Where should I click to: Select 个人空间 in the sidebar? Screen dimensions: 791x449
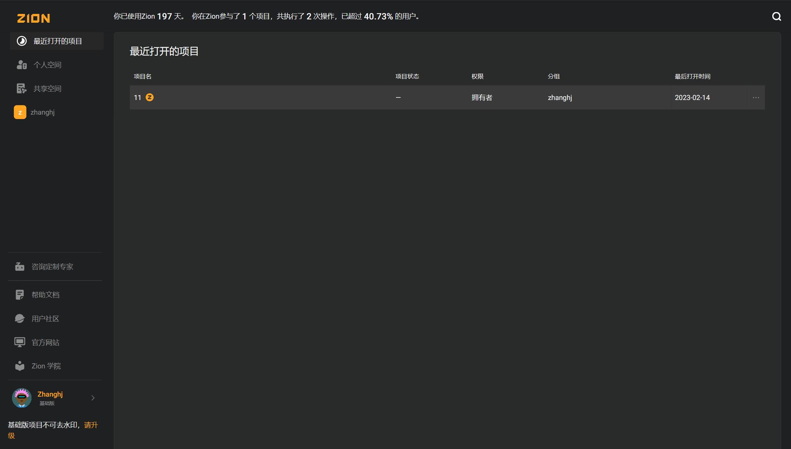[47, 65]
